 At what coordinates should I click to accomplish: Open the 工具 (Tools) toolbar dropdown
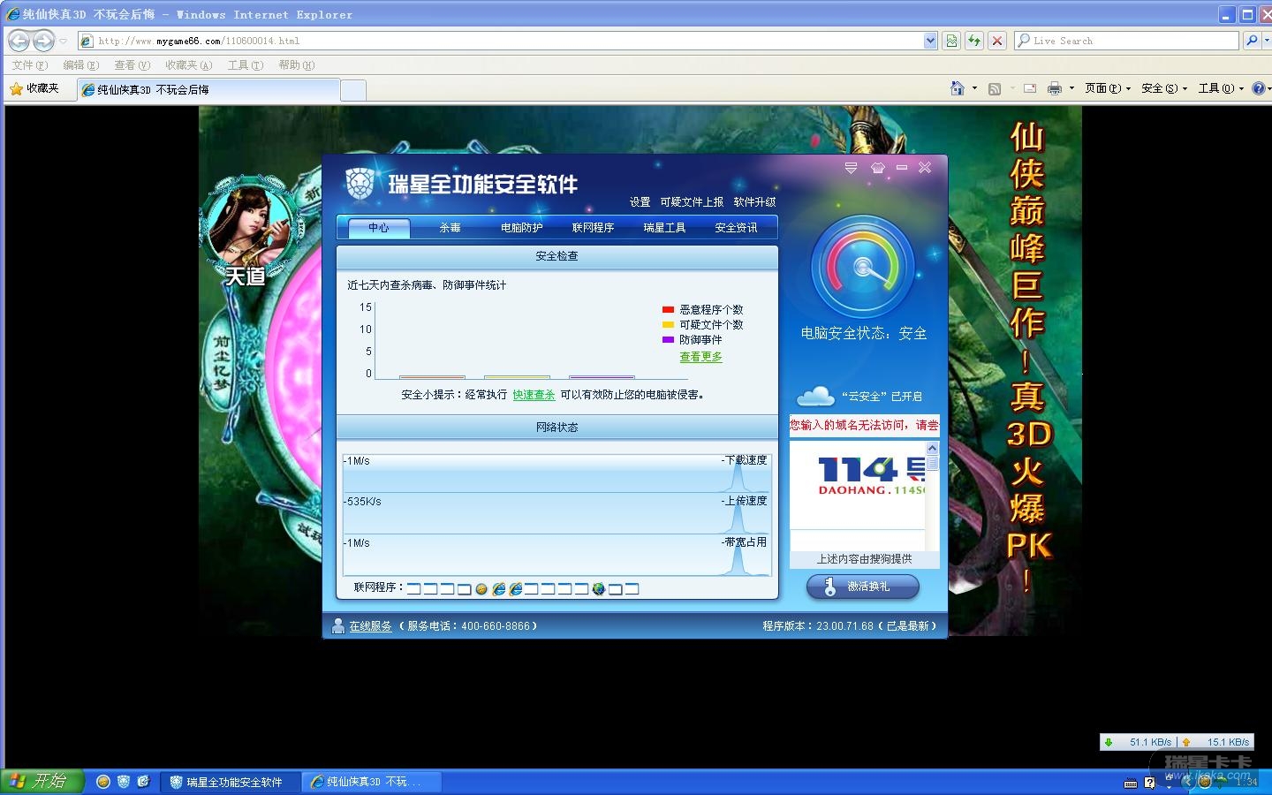point(1220,88)
